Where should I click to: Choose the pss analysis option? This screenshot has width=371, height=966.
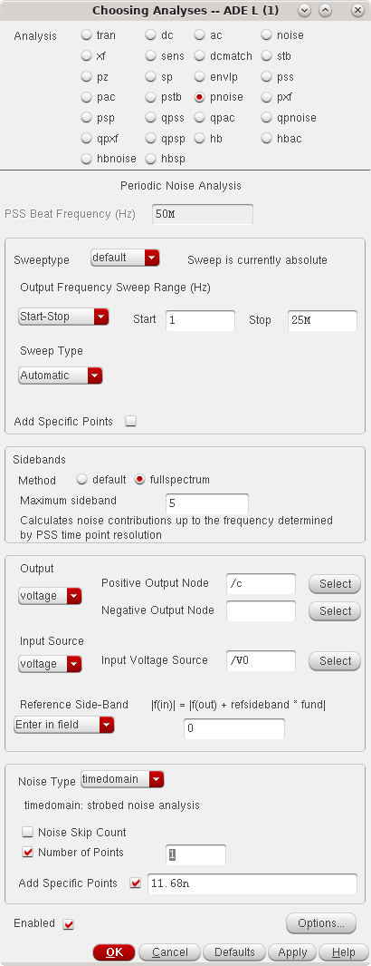pyautogui.click(x=267, y=77)
